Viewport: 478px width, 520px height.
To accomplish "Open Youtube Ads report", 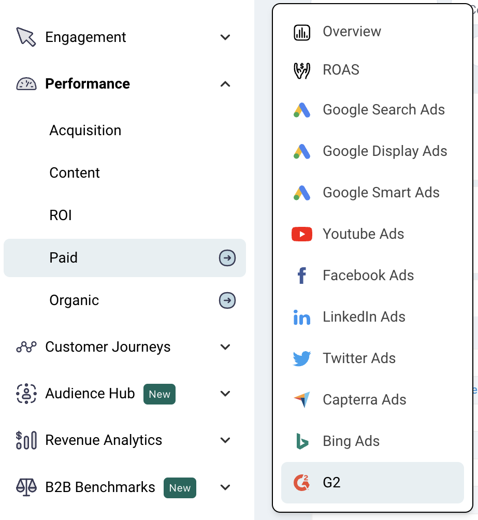I will point(364,234).
